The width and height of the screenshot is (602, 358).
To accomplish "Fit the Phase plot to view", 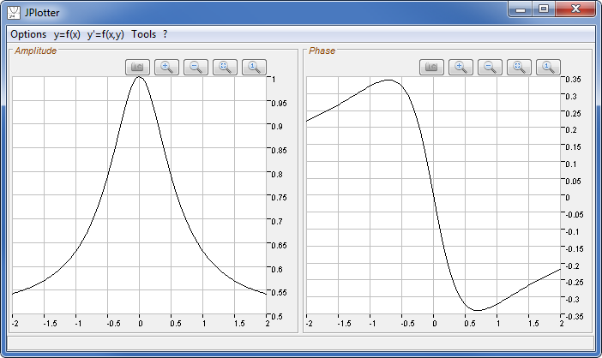I will (520, 67).
